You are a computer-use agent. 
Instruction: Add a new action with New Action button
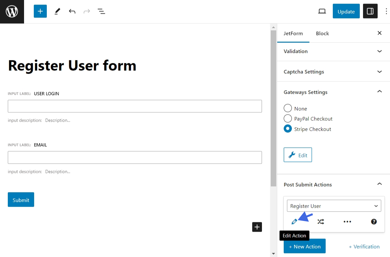click(304, 246)
